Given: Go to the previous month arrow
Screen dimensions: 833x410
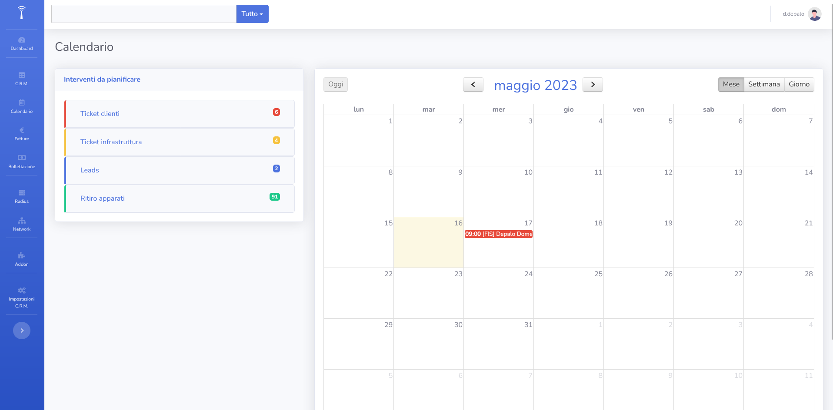Looking at the screenshot, I should pos(473,85).
